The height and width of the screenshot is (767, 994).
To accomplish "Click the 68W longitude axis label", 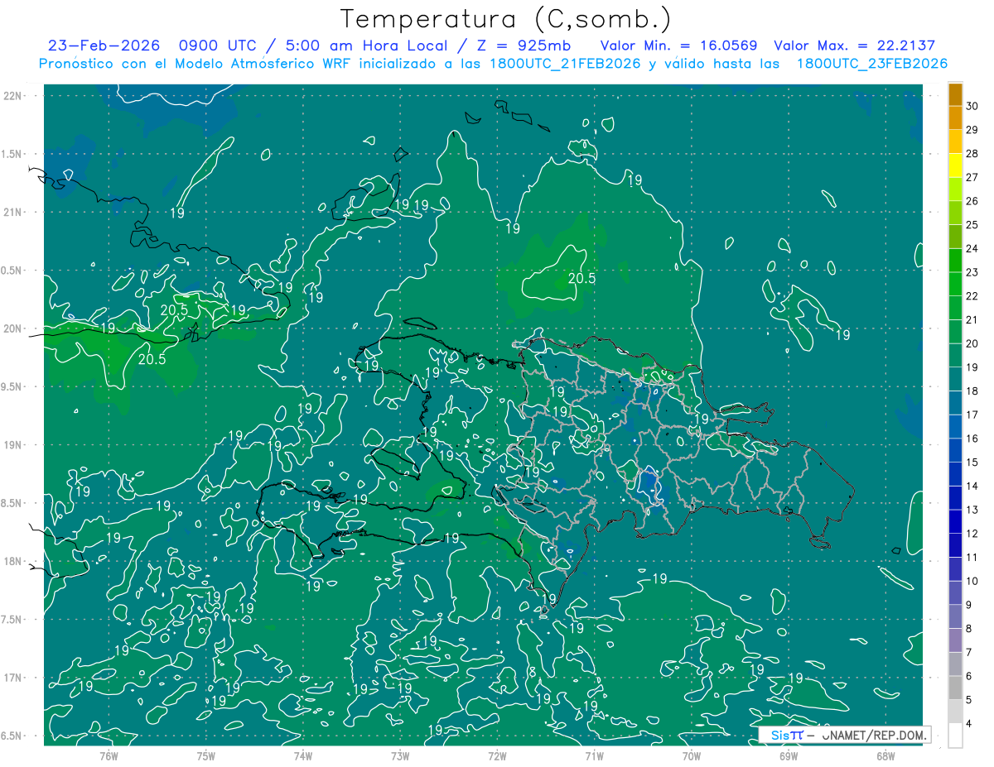I will tap(885, 755).
